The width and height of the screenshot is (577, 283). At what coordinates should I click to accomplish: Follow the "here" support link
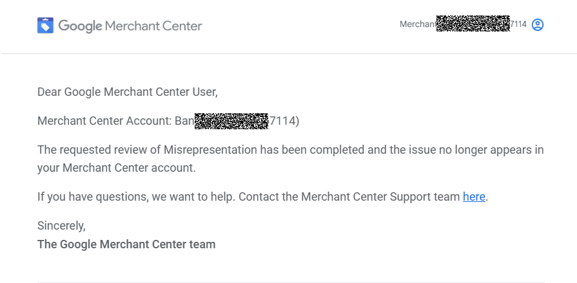click(x=474, y=197)
